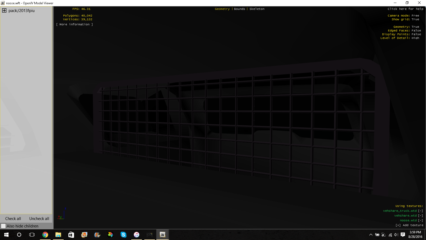
Task: Open Skype from the taskbar
Action: pos(123,235)
